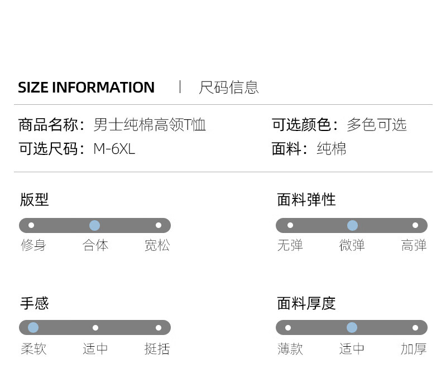Viewport: 441px width, 369px height.
Task: Set thickness to 适中 blue dot
Action: 352,328
